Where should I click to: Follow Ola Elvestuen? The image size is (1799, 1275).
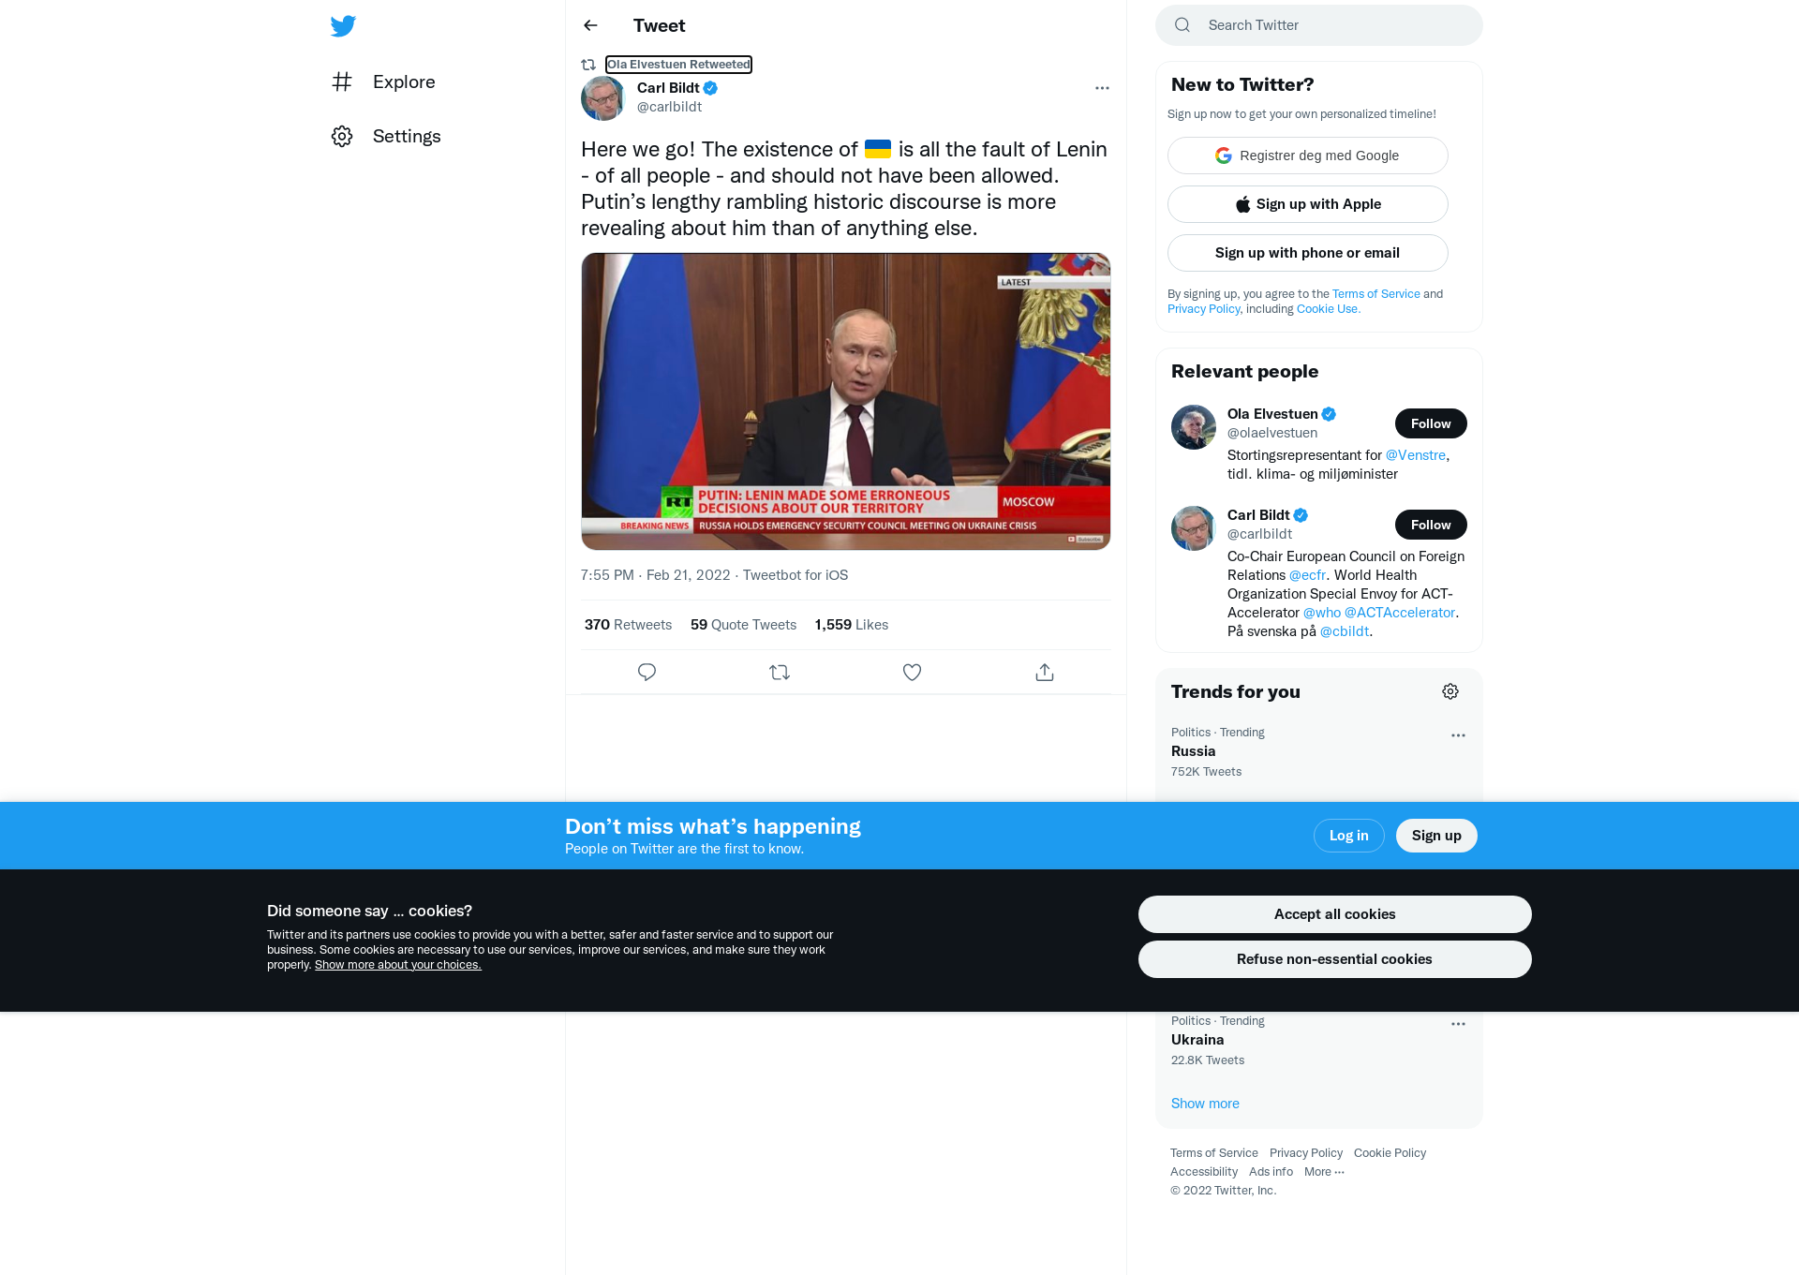1431,423
